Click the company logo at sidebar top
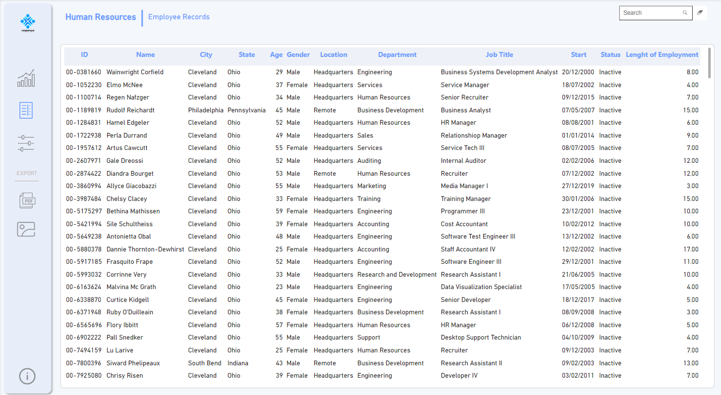The width and height of the screenshot is (721, 395). [x=28, y=22]
